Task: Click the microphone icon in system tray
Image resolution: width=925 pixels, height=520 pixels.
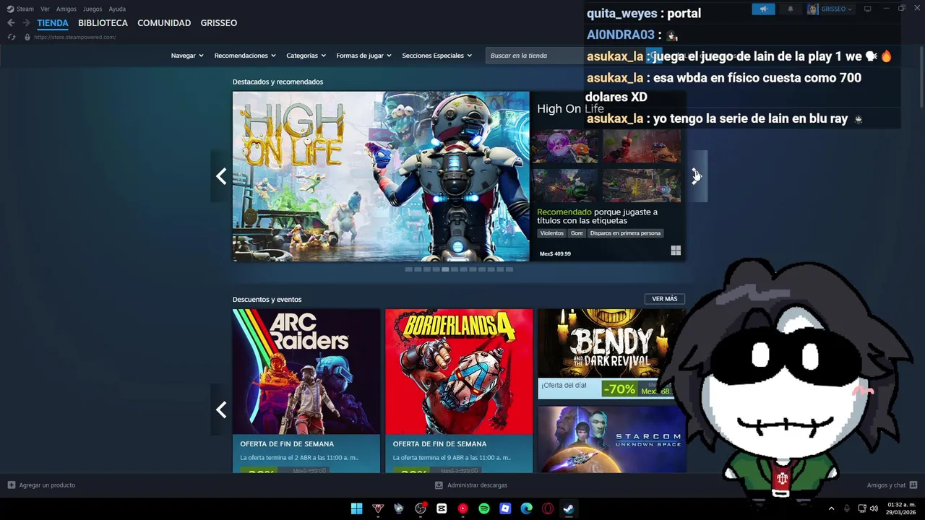Action: pos(847,508)
